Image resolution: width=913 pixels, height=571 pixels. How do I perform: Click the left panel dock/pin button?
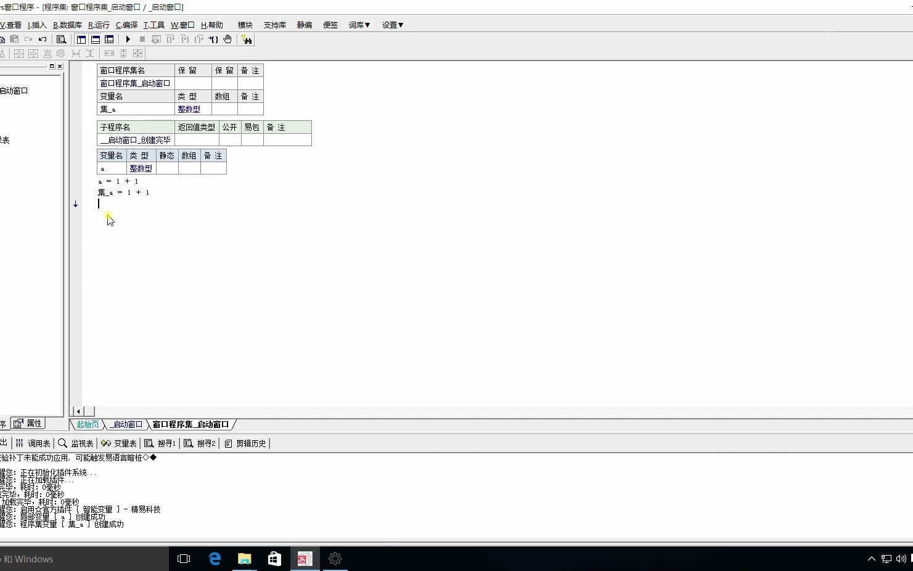[52, 66]
